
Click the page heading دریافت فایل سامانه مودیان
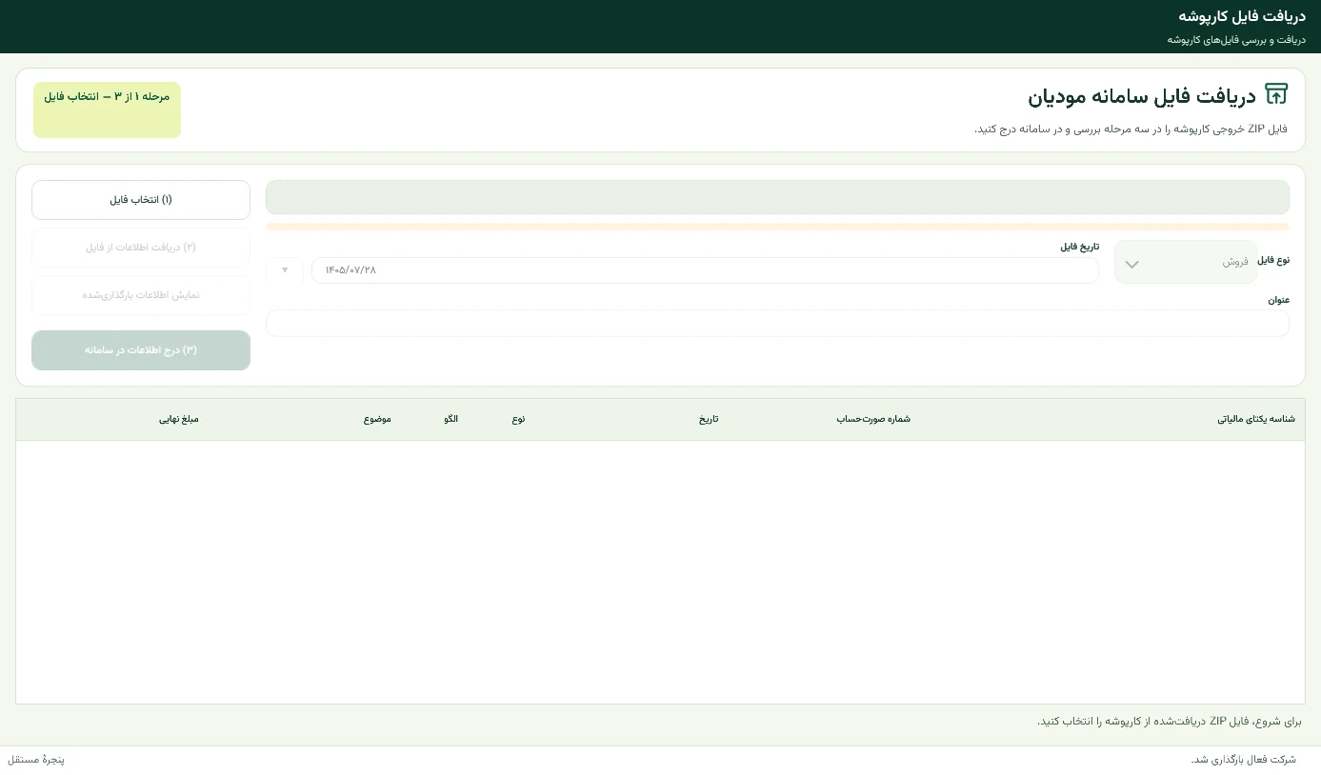(x=1141, y=96)
